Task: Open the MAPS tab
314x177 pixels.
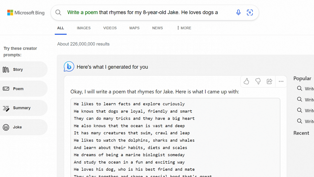Action: click(x=134, y=28)
